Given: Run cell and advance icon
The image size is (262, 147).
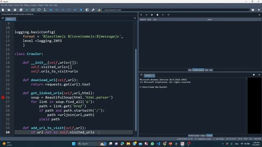Looking at the screenshot, I should [39, 10].
